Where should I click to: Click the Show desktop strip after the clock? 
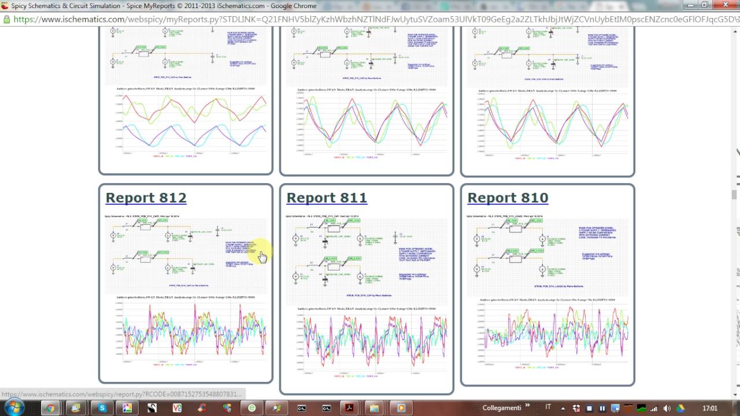coord(735,408)
